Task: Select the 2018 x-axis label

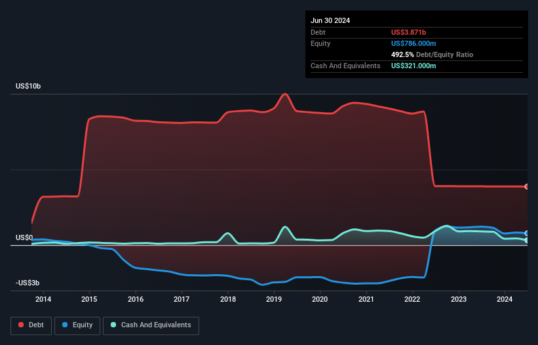Action: coord(228,299)
